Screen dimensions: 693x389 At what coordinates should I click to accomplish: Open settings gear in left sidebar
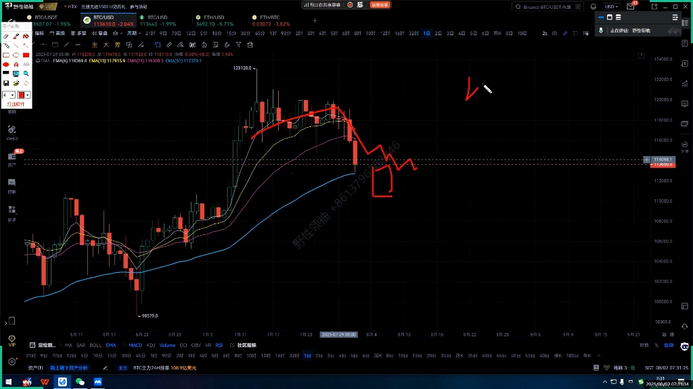coord(12,362)
